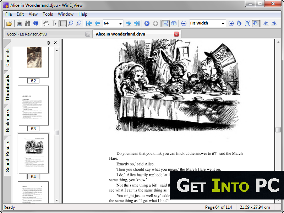Click the '62' thumbnail page label
This screenshot has height=213, width=284.
(33, 81)
